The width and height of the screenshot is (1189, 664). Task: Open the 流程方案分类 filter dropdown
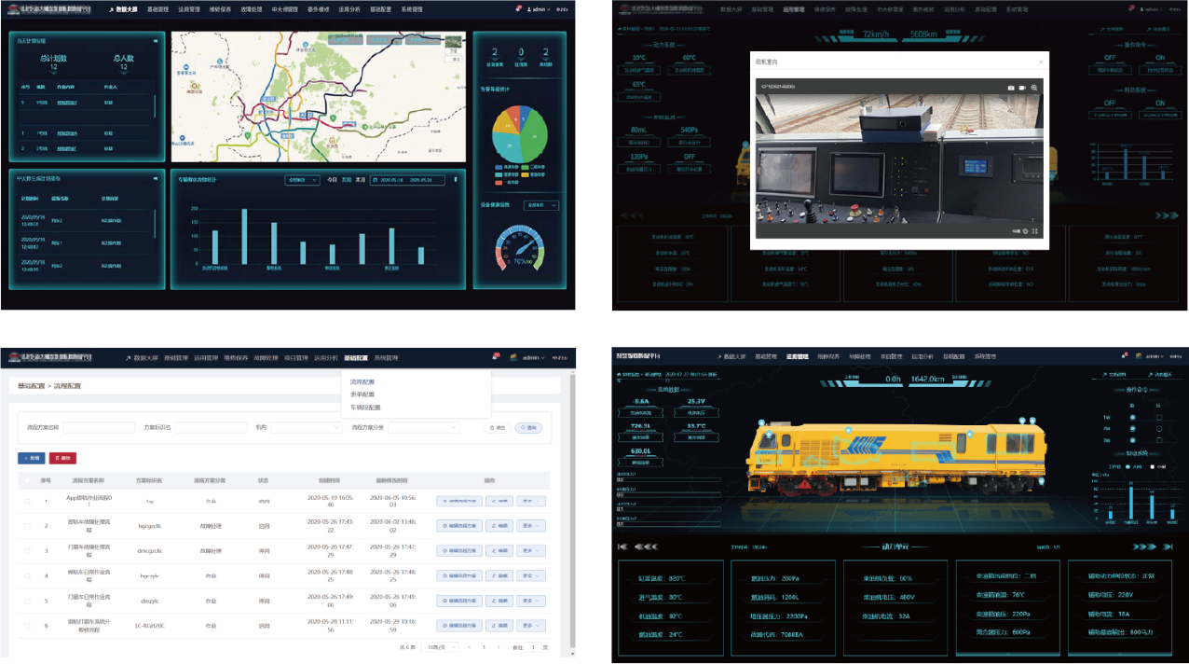pyautogui.click(x=424, y=427)
